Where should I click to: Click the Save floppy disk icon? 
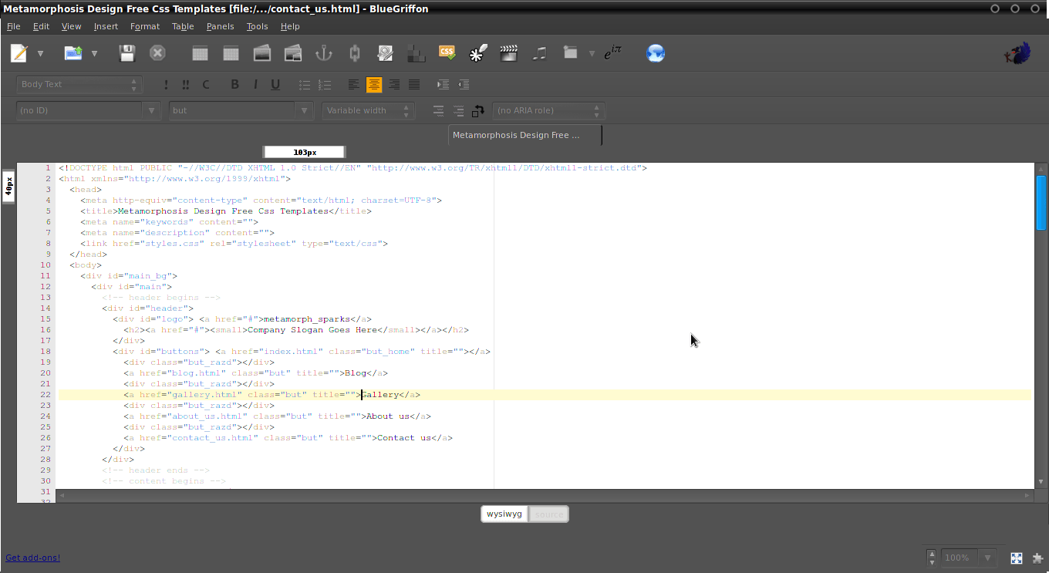(127, 53)
